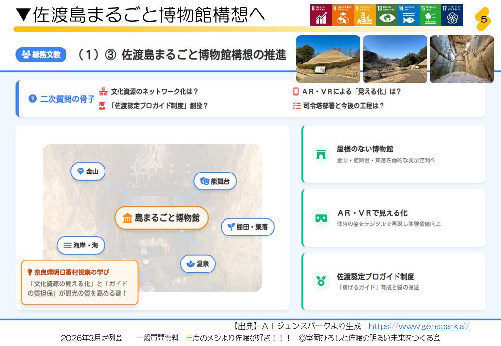Click the 金山 node bubble
501x346 pixels.
pos(88,172)
